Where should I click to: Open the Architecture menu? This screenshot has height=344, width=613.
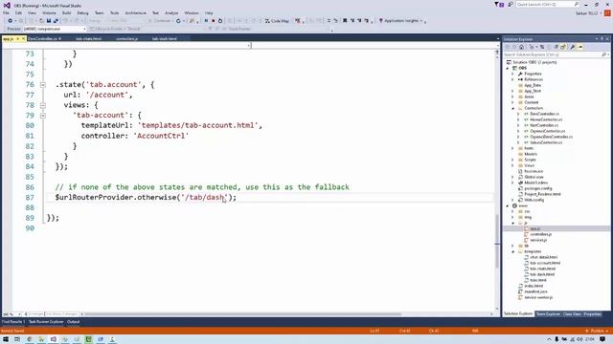135,12
